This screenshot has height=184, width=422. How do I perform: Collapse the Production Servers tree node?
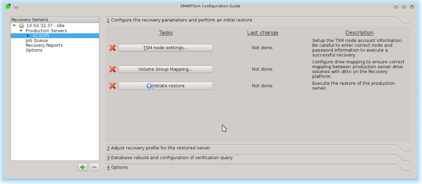coord(21,31)
